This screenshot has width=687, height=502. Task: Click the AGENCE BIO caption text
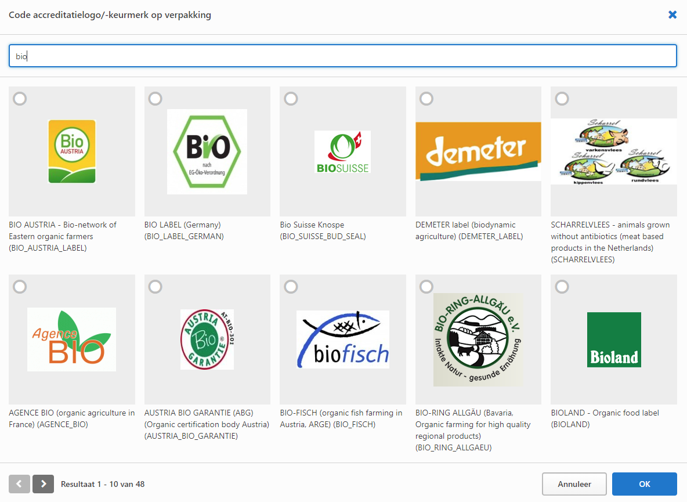point(72,418)
